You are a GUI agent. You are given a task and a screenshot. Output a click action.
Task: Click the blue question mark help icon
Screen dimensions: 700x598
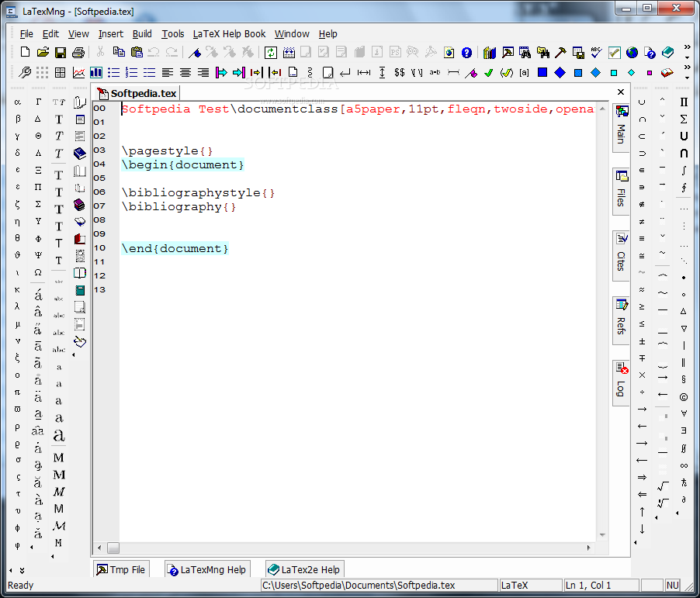tap(466, 53)
